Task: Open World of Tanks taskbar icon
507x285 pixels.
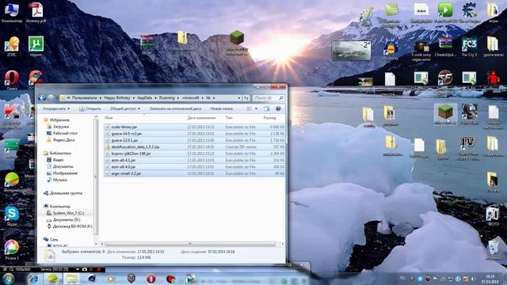Action: click(x=131, y=279)
